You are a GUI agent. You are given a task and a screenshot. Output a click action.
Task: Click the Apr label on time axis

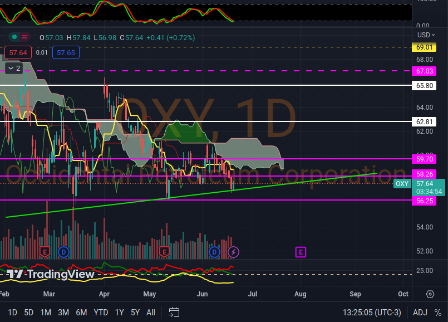point(104,294)
